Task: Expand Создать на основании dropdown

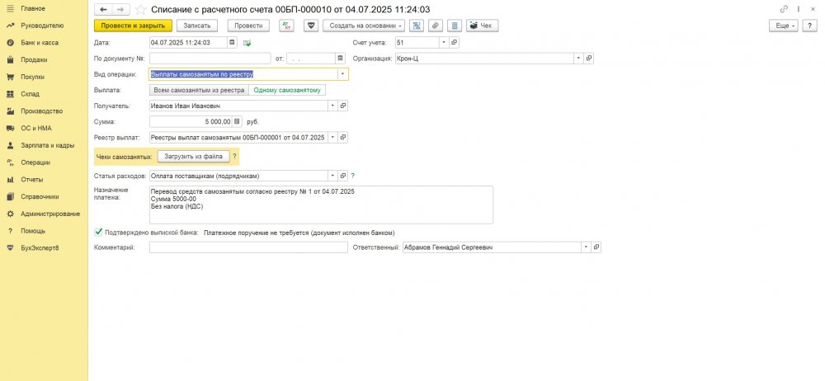Action: (x=364, y=26)
